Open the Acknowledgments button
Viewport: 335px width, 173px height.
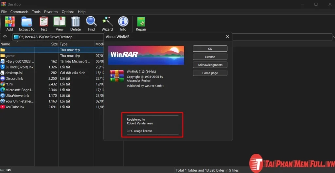(x=210, y=65)
